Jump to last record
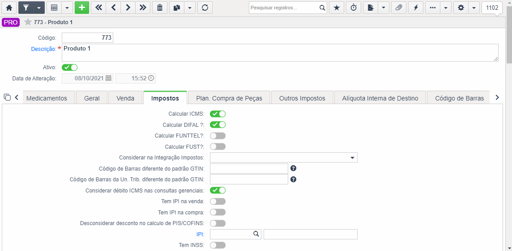 pyautogui.click(x=143, y=8)
